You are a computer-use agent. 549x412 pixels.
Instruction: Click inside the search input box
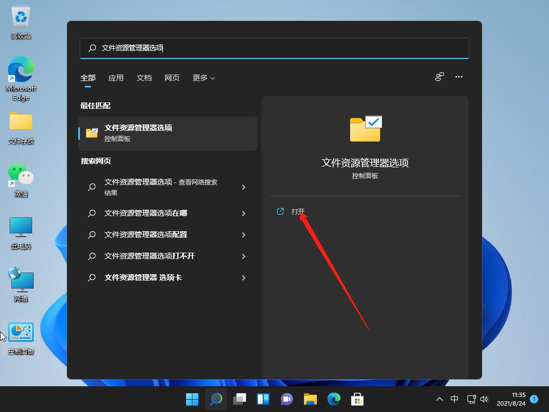pyautogui.click(x=274, y=48)
